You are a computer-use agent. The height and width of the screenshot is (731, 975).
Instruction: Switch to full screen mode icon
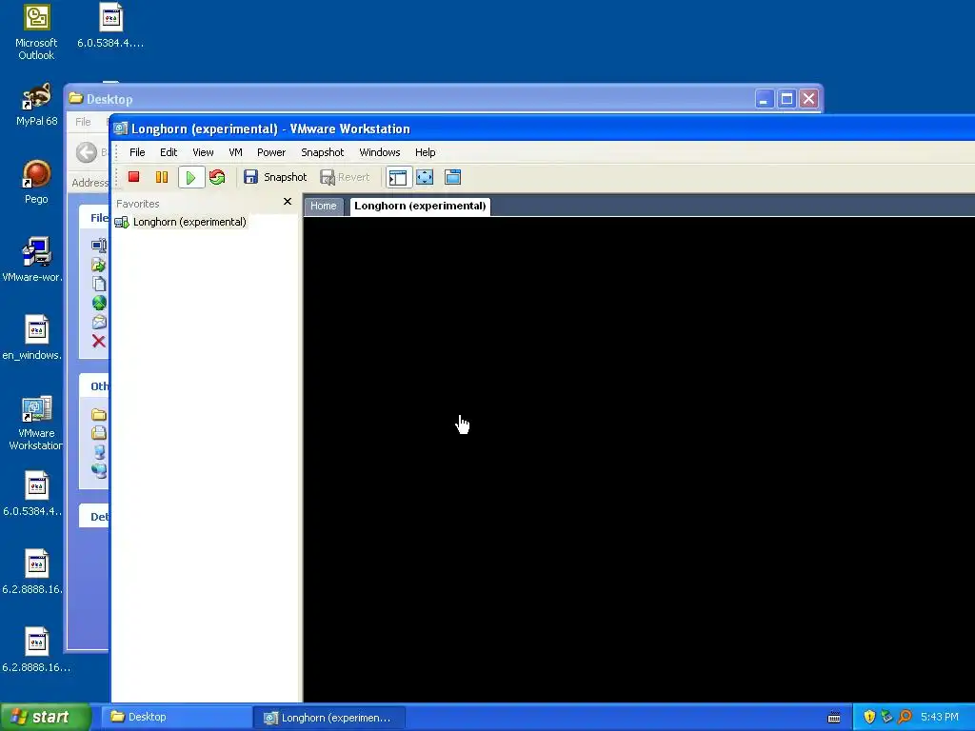pos(425,177)
